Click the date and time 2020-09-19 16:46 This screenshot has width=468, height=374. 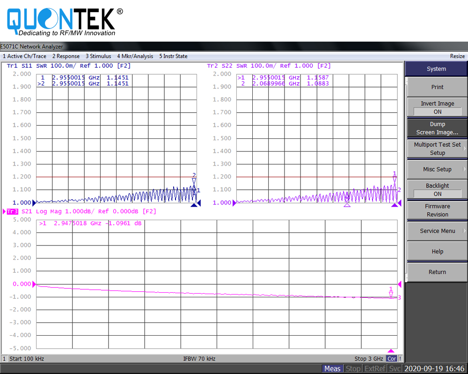(434, 369)
